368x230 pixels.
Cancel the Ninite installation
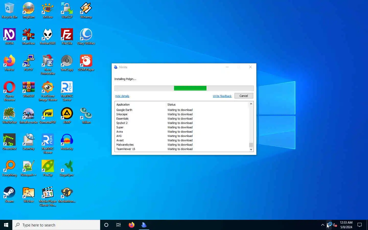coord(244,96)
